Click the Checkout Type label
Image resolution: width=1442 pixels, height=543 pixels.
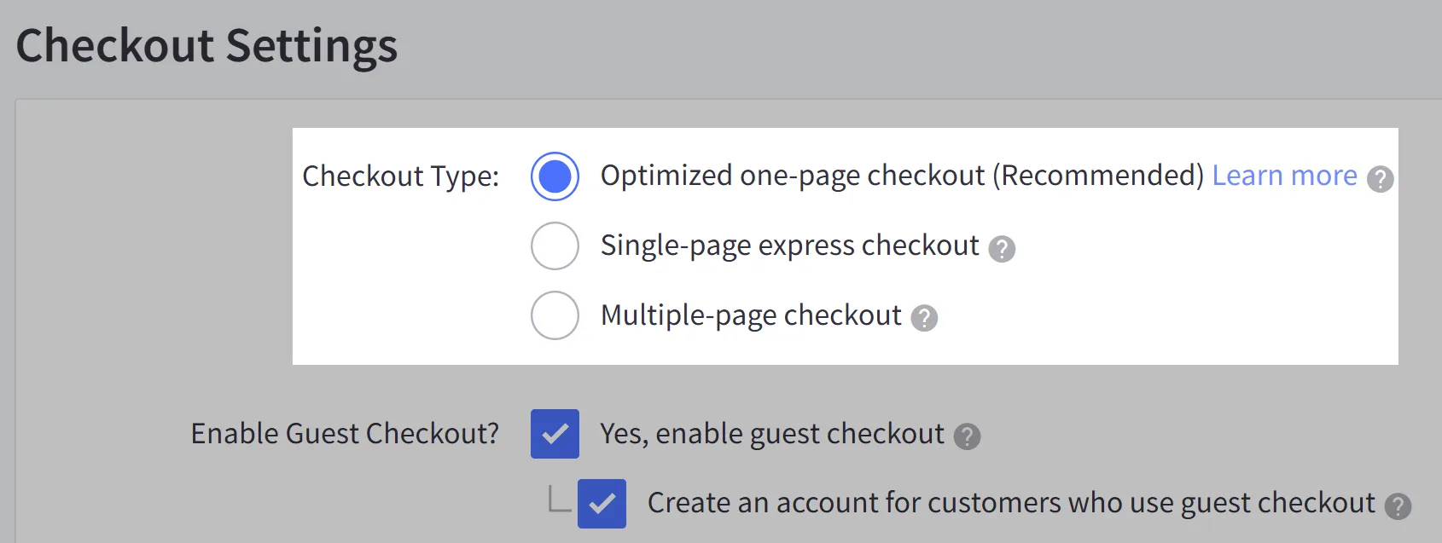pyautogui.click(x=401, y=177)
